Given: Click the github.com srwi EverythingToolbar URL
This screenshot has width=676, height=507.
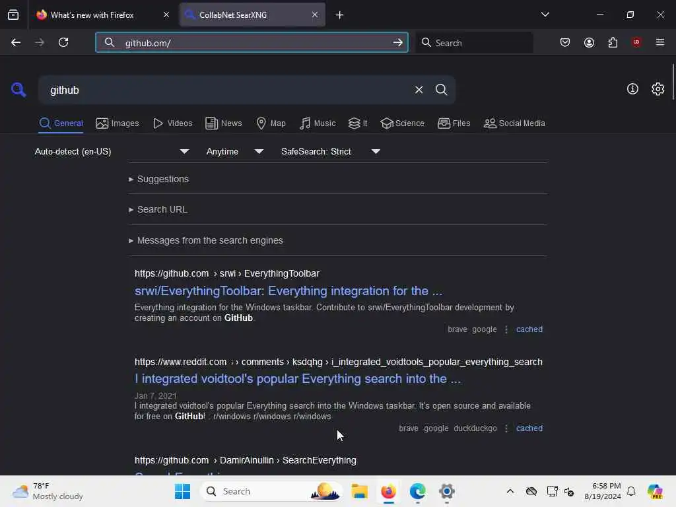Looking at the screenshot, I should point(227,274).
